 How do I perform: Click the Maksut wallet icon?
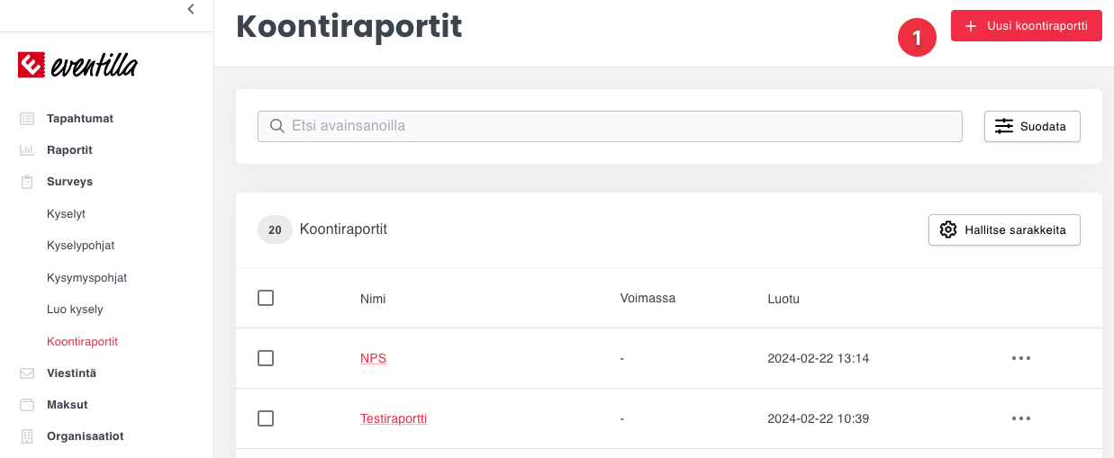27,405
